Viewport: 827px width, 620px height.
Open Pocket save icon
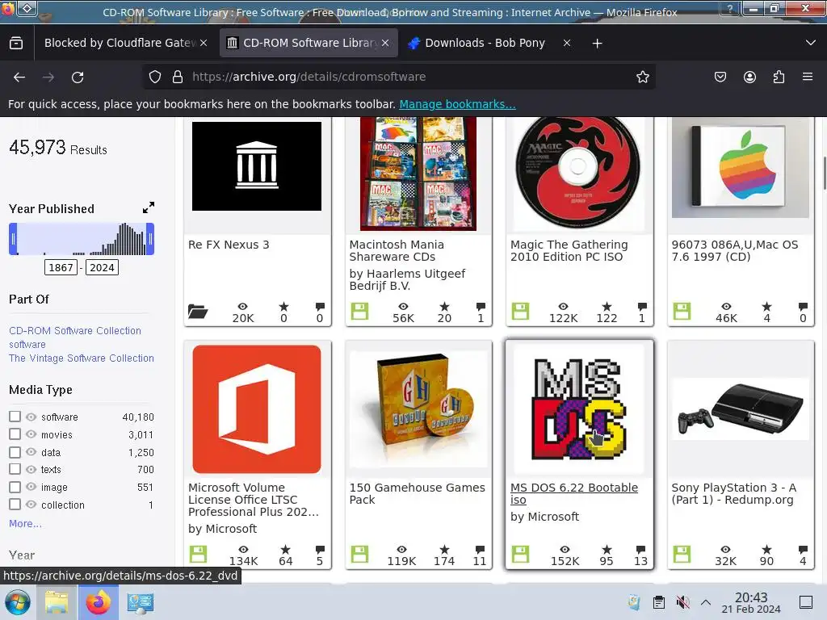[x=720, y=77]
